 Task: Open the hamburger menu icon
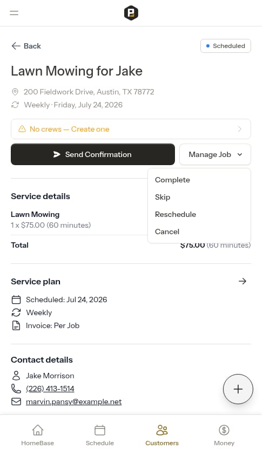click(x=14, y=13)
